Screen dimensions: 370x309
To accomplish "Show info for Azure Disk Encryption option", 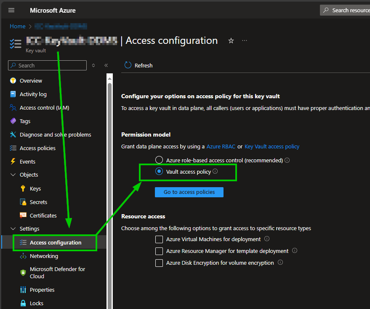I will coord(280,262).
